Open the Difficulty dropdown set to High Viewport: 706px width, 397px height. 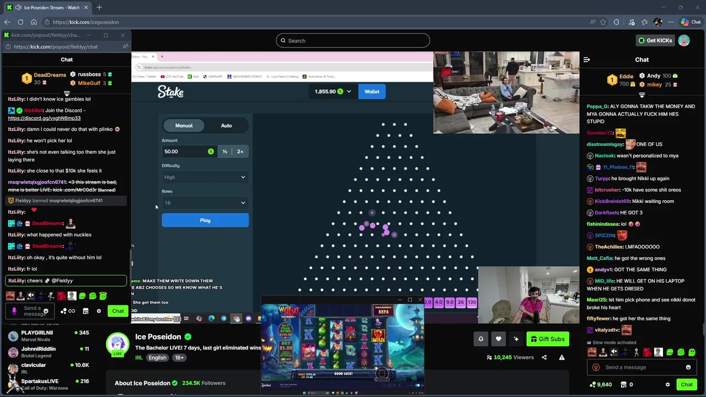coord(205,177)
